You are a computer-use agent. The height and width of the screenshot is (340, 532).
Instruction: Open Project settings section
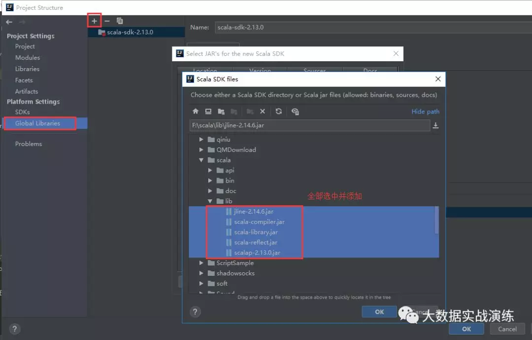click(x=25, y=46)
